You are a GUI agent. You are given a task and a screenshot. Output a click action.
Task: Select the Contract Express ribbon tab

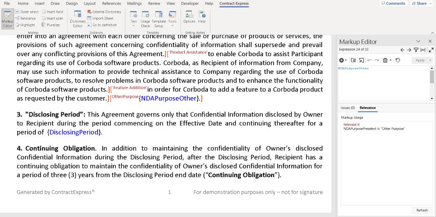pyautogui.click(x=234, y=4)
